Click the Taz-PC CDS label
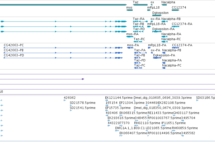The image size is (215, 142). [139, 65]
